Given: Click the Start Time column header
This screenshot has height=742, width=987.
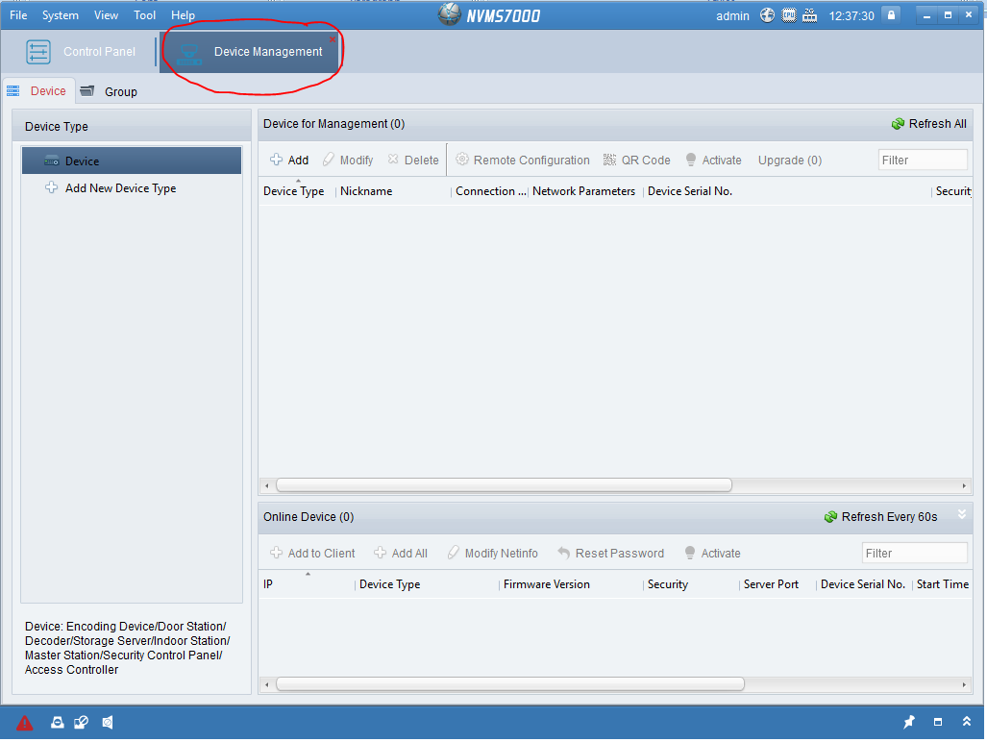Looking at the screenshot, I should coord(942,584).
